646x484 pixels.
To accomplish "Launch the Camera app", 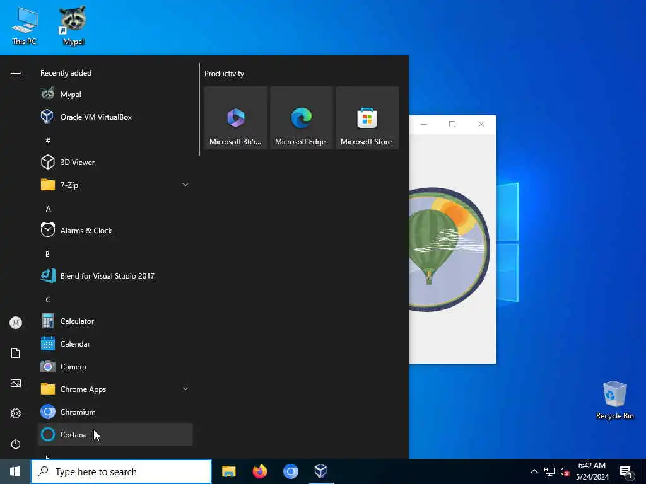I will click(115, 366).
